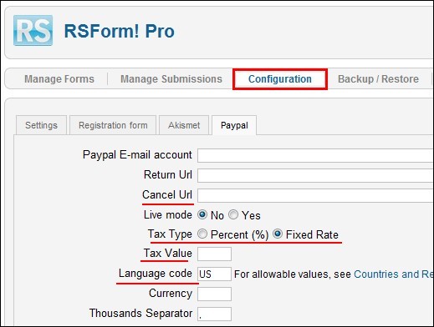Screen dimensions: 434x327
Task: Click the Language code field containing US
Action: 214,274
